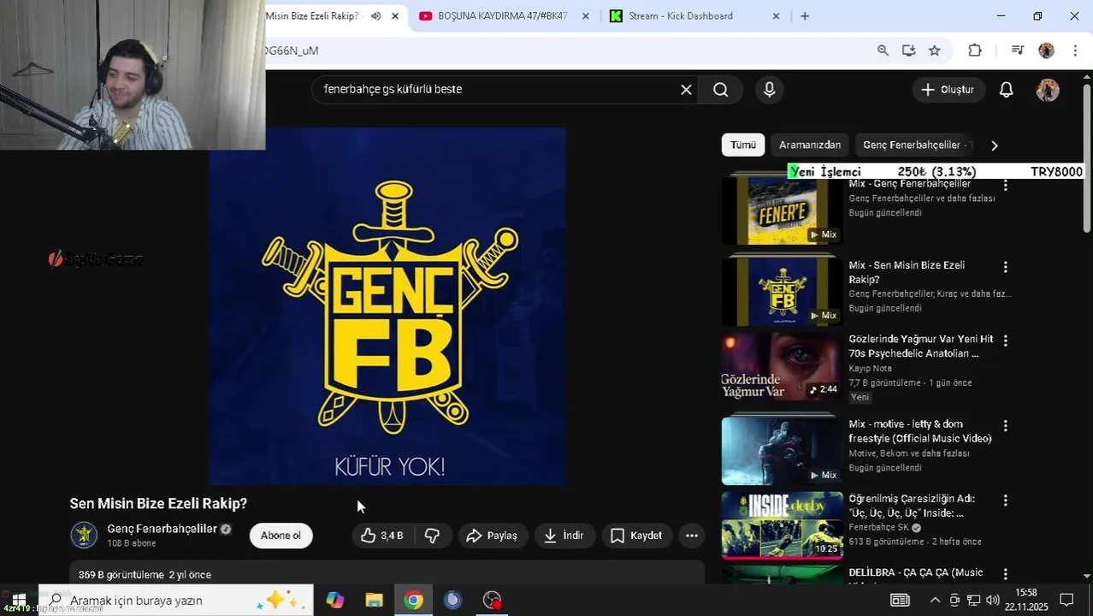The image size is (1093, 616).
Task: Open a new Chrome tab
Action: (x=805, y=16)
